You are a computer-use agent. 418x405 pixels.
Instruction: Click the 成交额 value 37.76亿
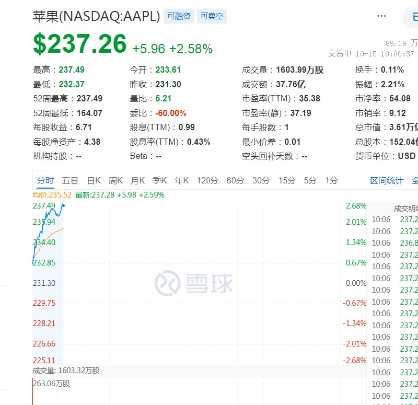(291, 85)
